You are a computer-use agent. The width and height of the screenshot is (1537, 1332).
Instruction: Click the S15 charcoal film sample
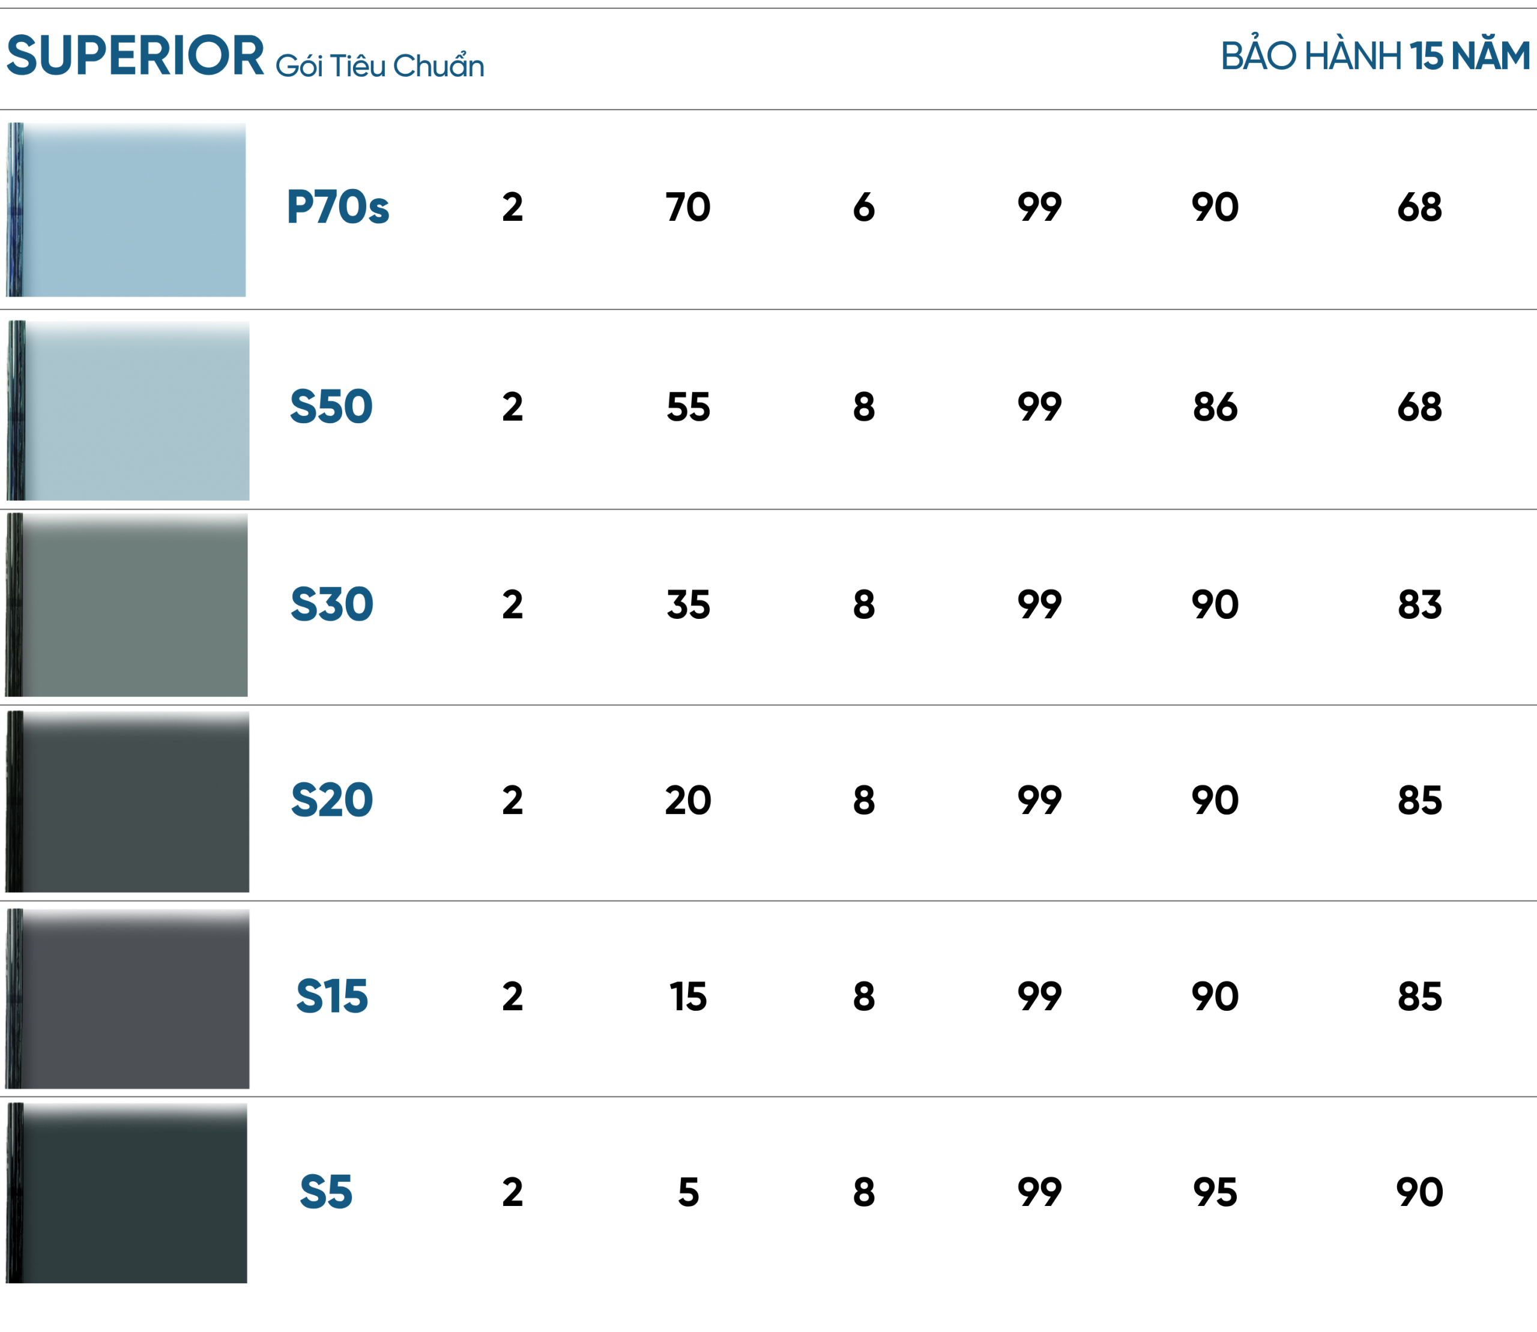pyautogui.click(x=127, y=998)
